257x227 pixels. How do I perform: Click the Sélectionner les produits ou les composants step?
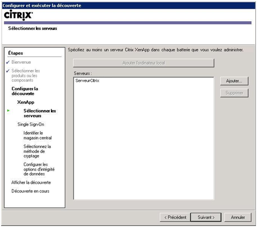click(x=26, y=76)
